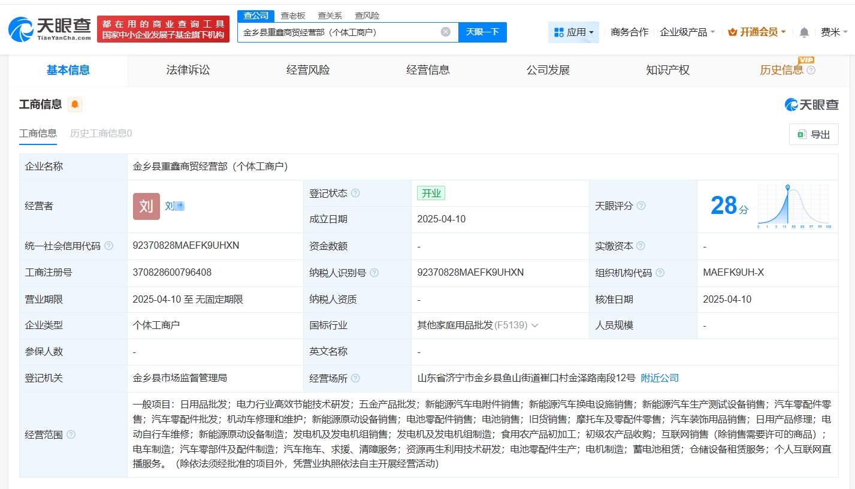Expand 企业级产品 menu
The height and width of the screenshot is (489, 855).
(x=687, y=32)
